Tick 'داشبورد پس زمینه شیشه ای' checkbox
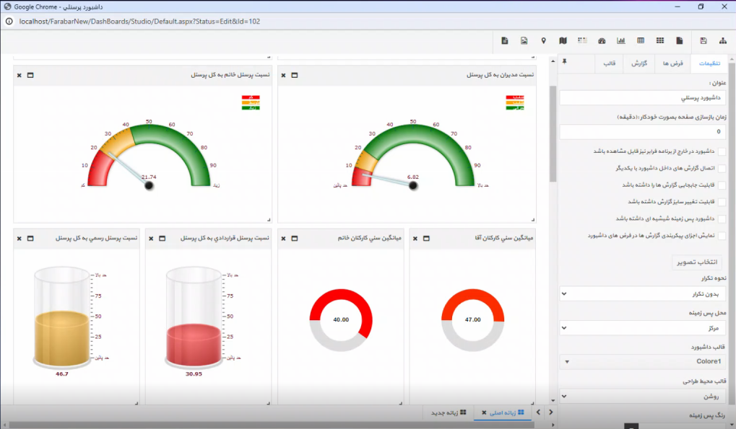Screen dimensions: 736x429 point(722,218)
